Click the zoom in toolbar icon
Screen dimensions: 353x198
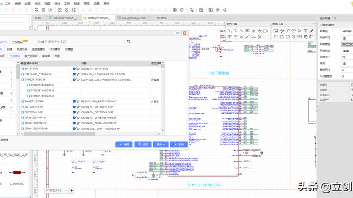coord(60,10)
